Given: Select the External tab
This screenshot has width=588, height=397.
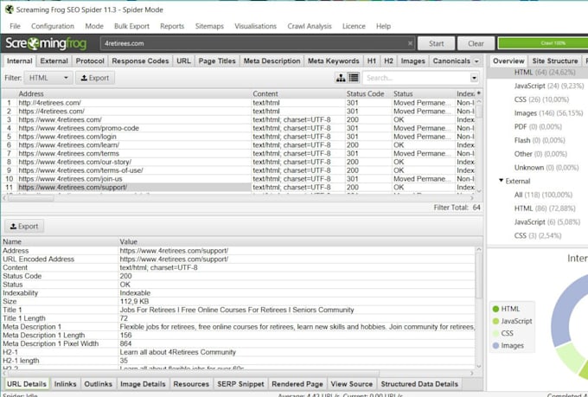Looking at the screenshot, I should pos(54,61).
